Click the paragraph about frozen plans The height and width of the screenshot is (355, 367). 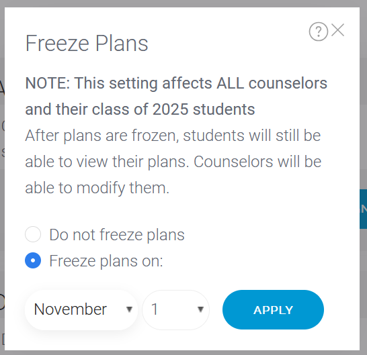coord(173,162)
